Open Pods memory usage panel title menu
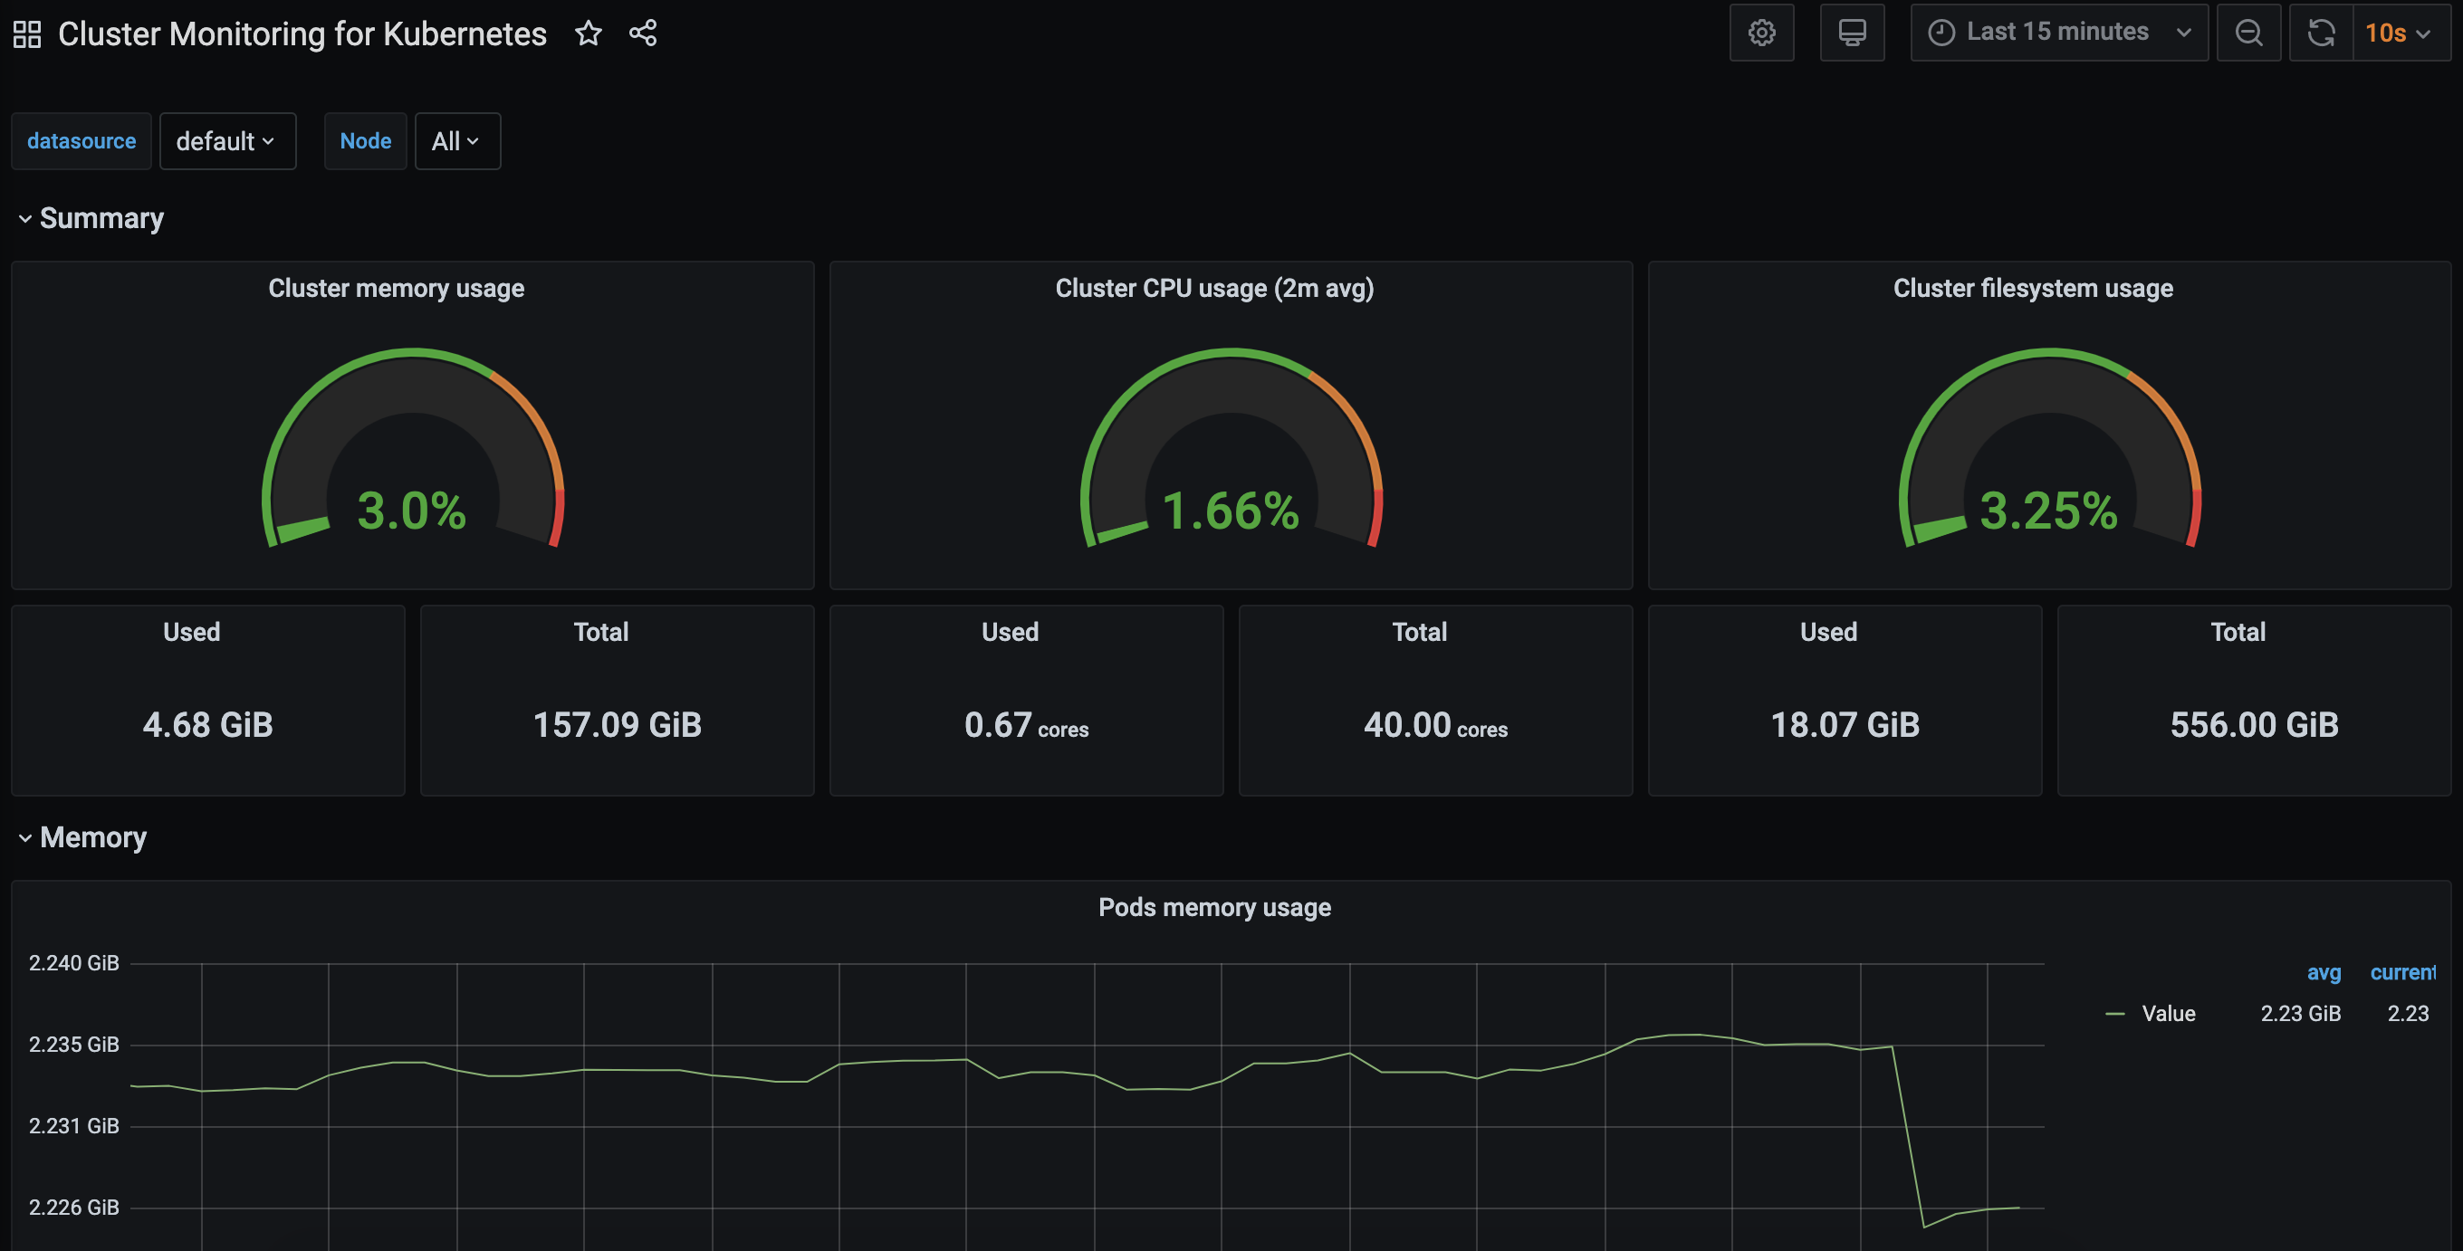2463x1251 pixels. coord(1213,908)
